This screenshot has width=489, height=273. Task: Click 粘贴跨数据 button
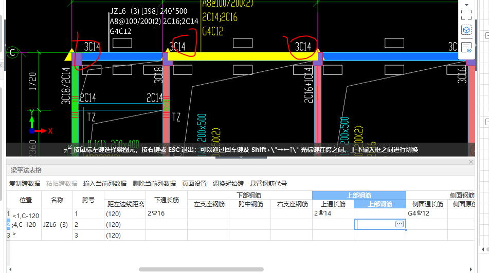click(61, 184)
